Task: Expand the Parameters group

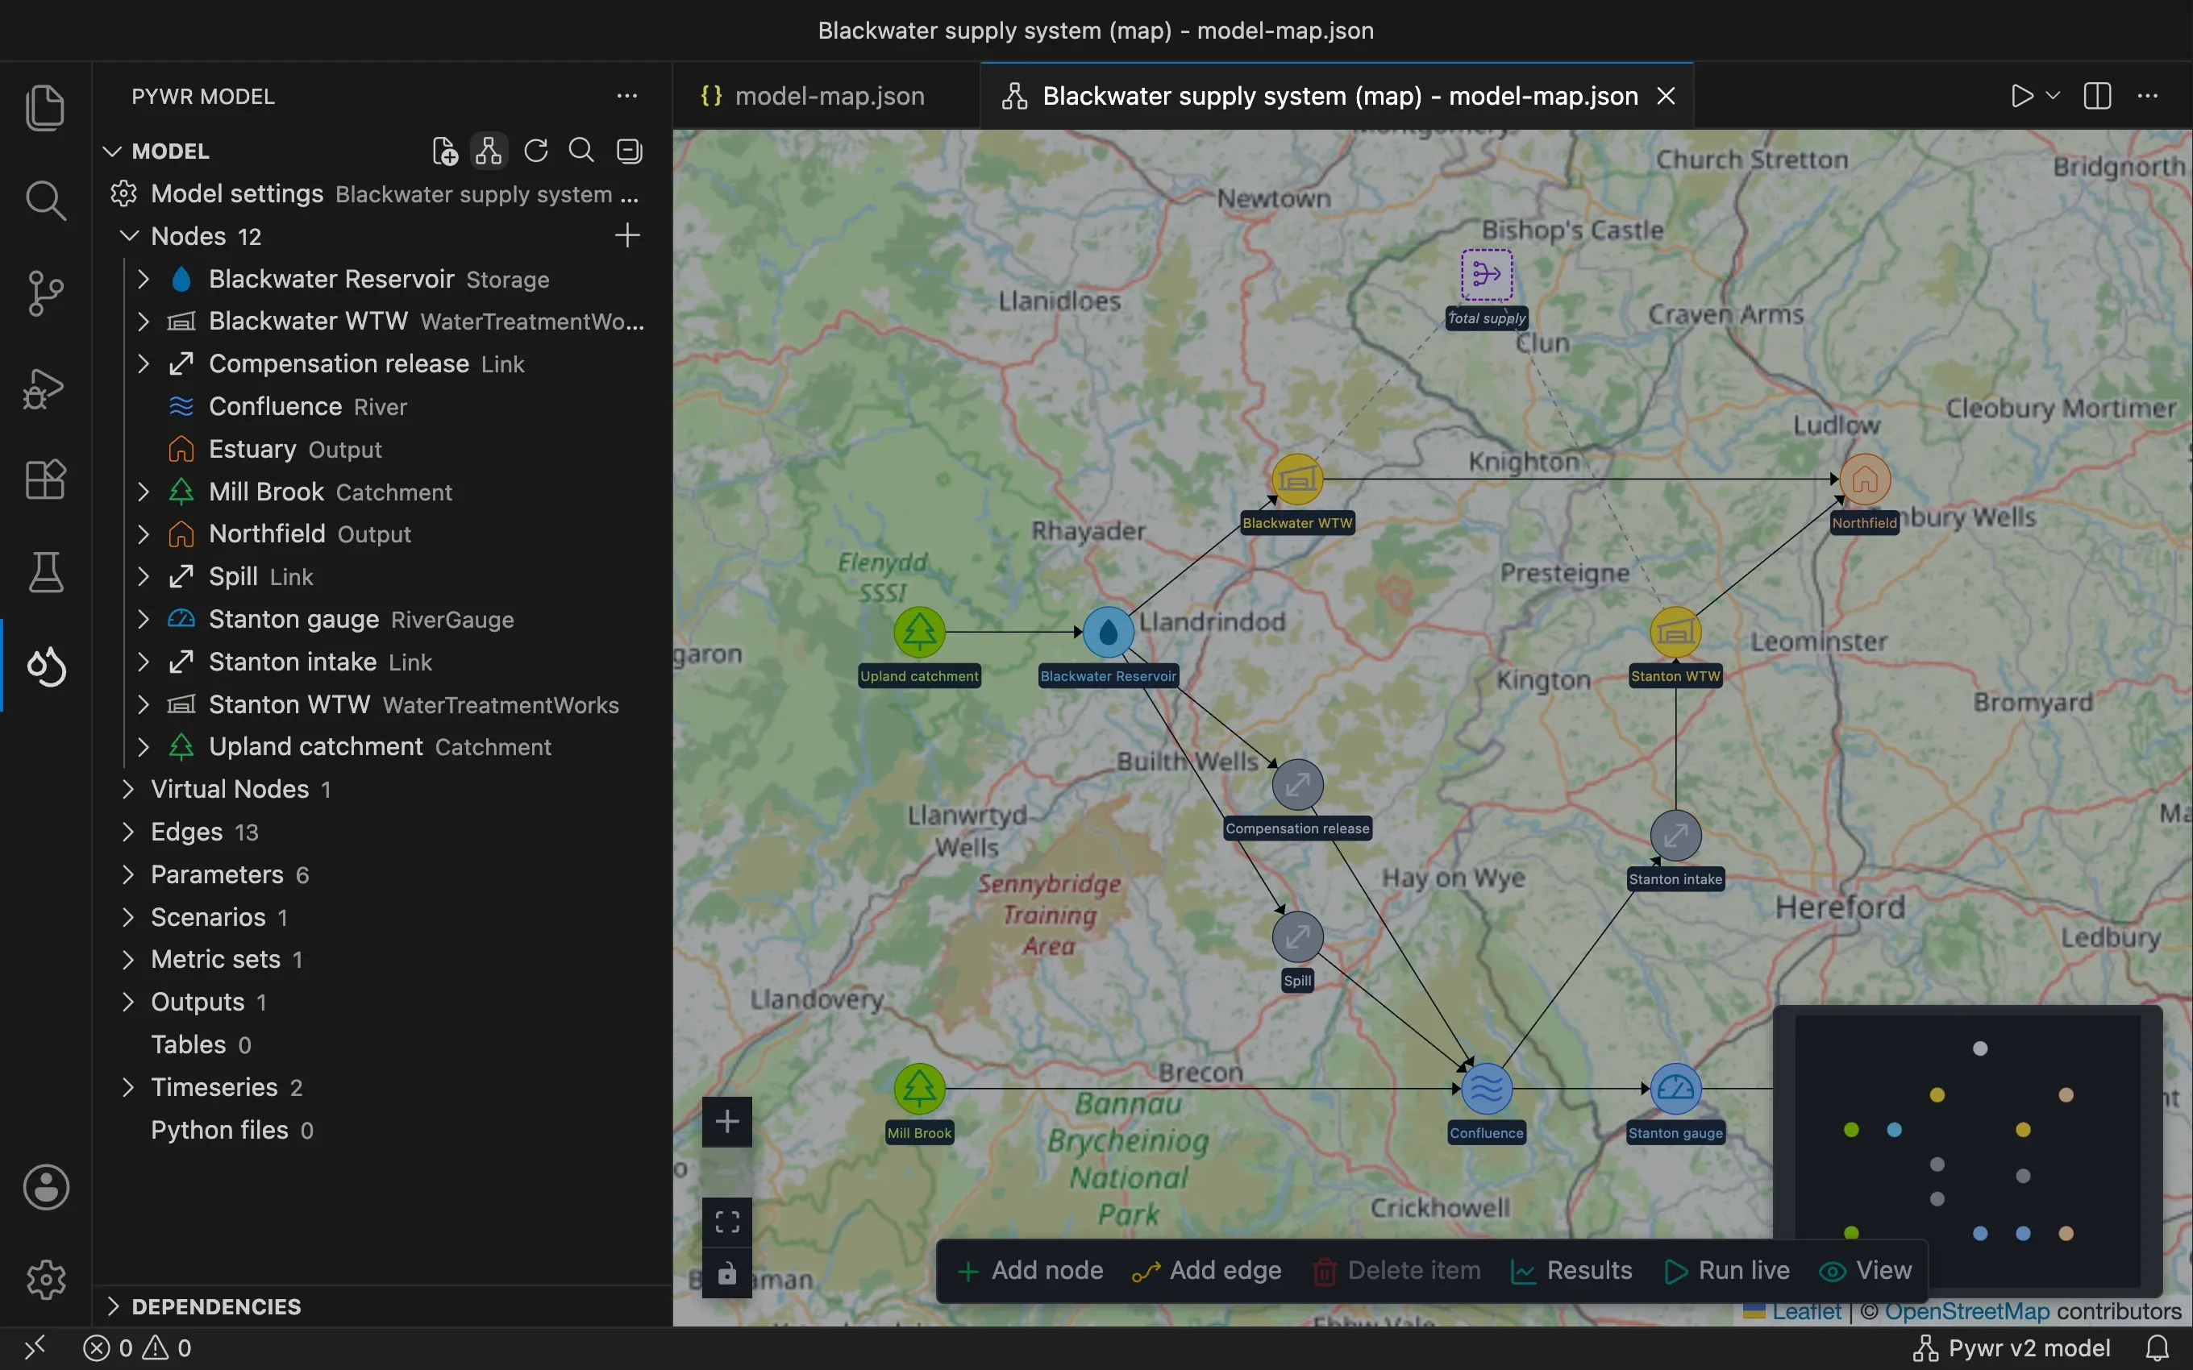Action: tap(127, 874)
